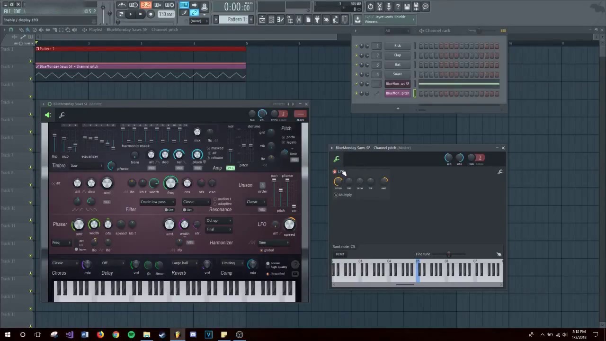Click the VOL knob in plugin header
606x341 pixels.
point(262,114)
